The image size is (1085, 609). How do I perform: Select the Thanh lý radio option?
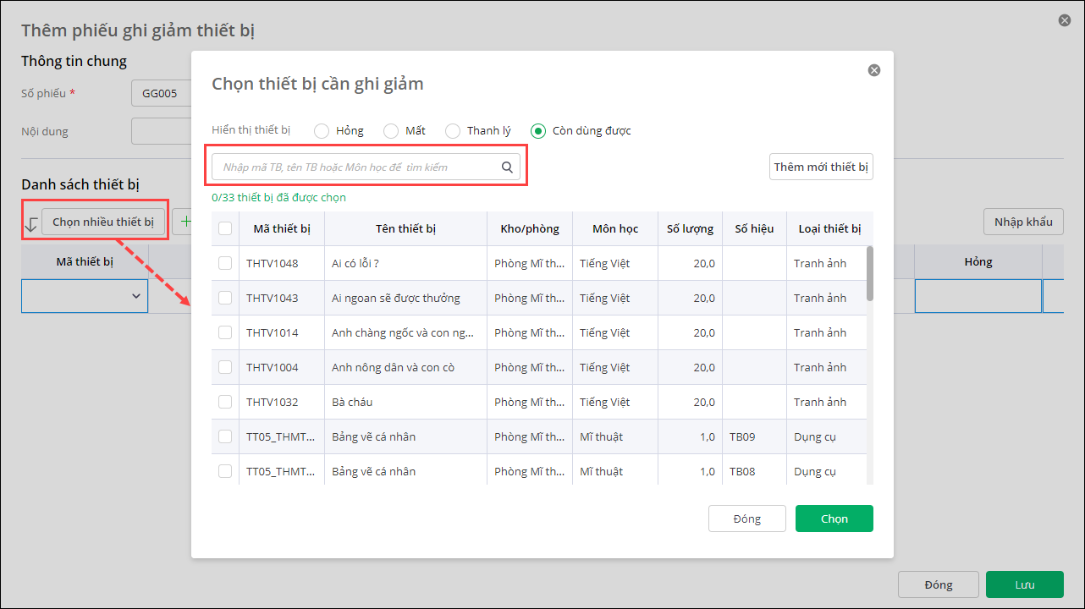click(453, 131)
